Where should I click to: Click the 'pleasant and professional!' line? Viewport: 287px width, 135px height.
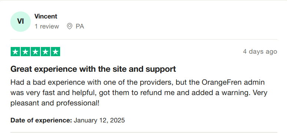point(55,104)
